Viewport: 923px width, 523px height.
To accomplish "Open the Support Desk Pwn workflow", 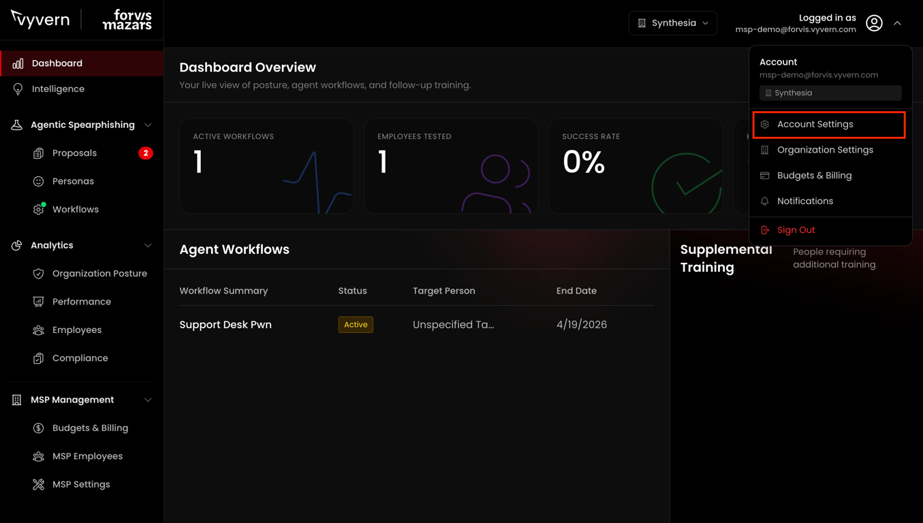I will pyautogui.click(x=225, y=325).
